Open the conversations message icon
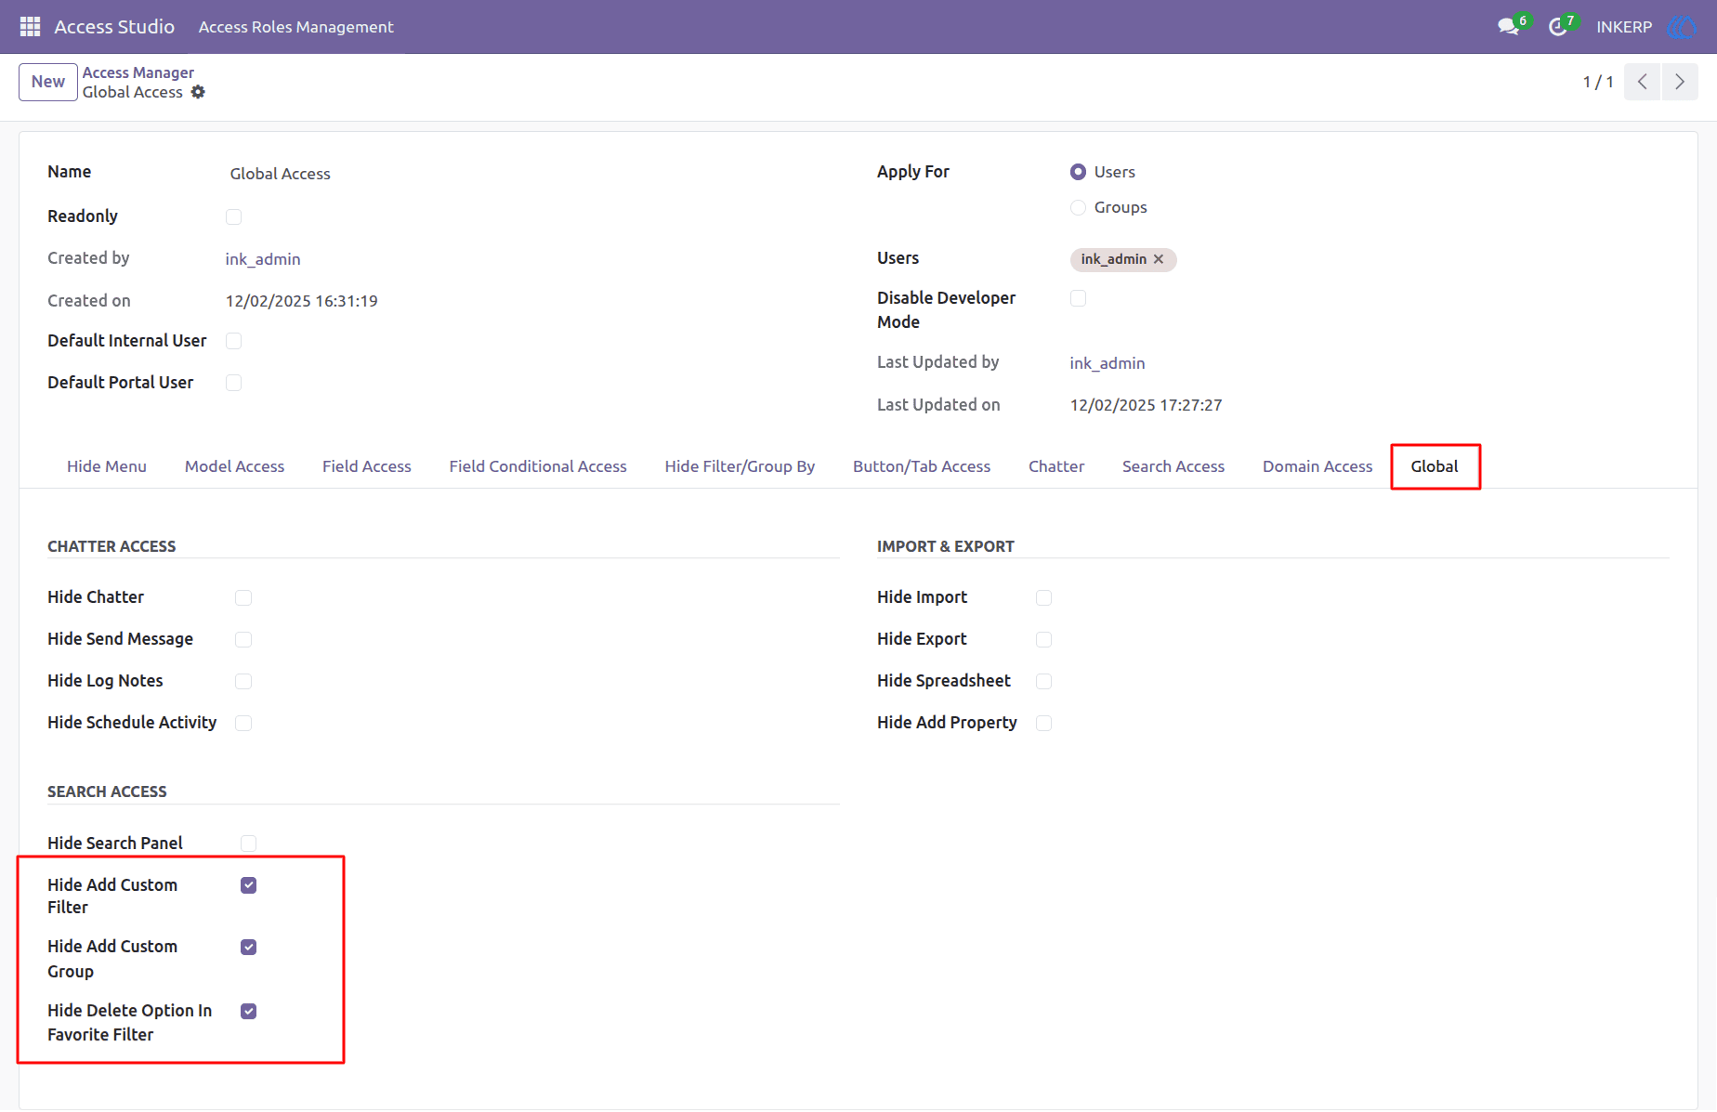Viewport: 1717px width, 1112px height. coord(1509,27)
